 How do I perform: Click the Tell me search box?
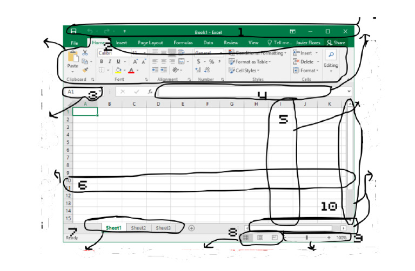(279, 43)
